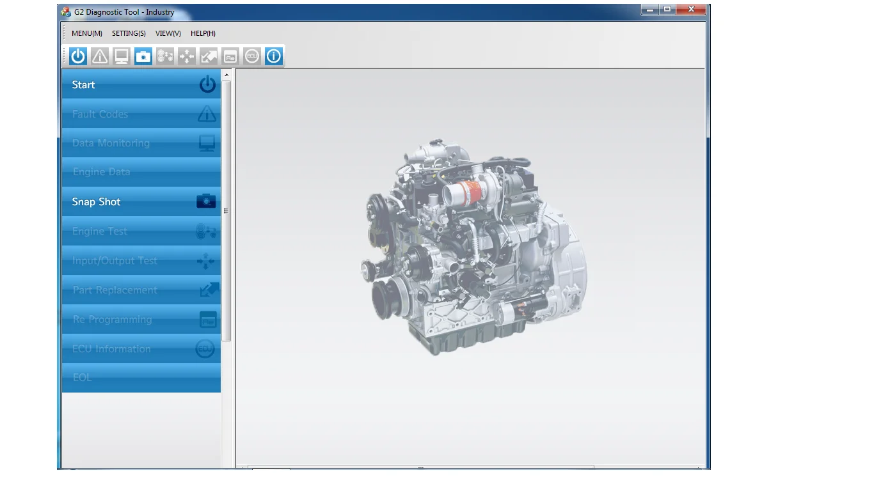Select Snap Shot in the sidebar
This screenshot has width=874, height=491.
(141, 202)
